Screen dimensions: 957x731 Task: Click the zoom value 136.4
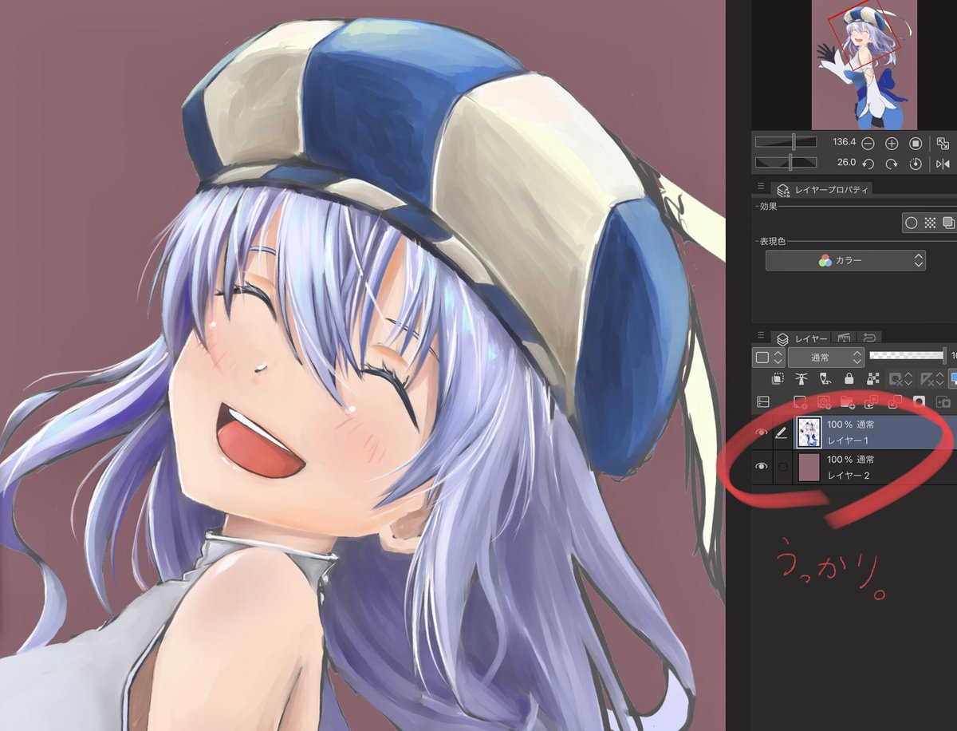click(844, 142)
